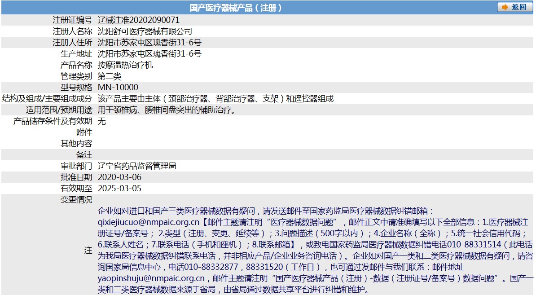
Task: Select management class value 第二类
Action: (110, 76)
